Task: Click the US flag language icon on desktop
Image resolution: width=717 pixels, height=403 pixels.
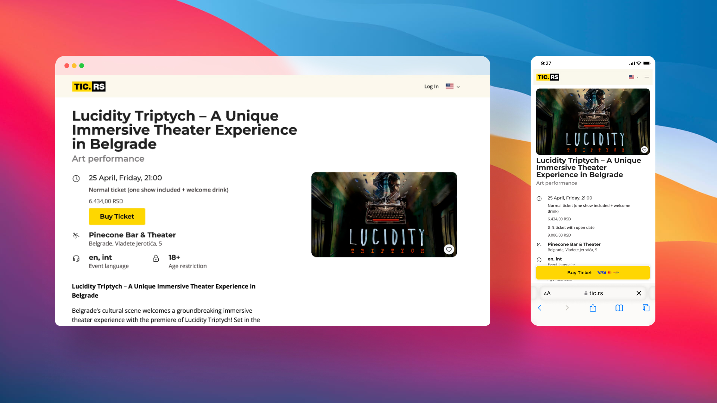Action: [450, 86]
